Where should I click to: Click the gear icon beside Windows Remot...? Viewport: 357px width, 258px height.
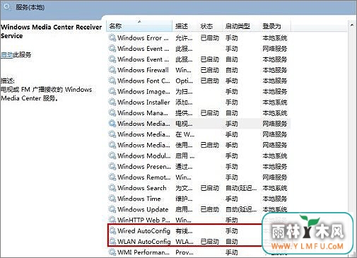coord(112,177)
